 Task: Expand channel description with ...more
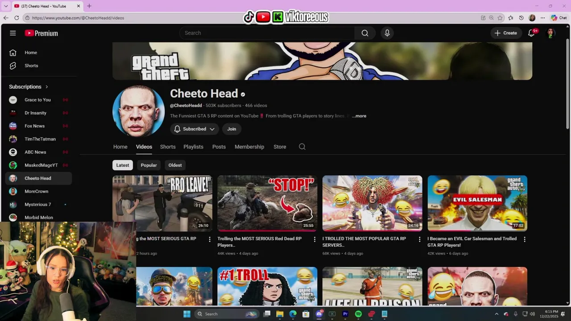coord(359,116)
